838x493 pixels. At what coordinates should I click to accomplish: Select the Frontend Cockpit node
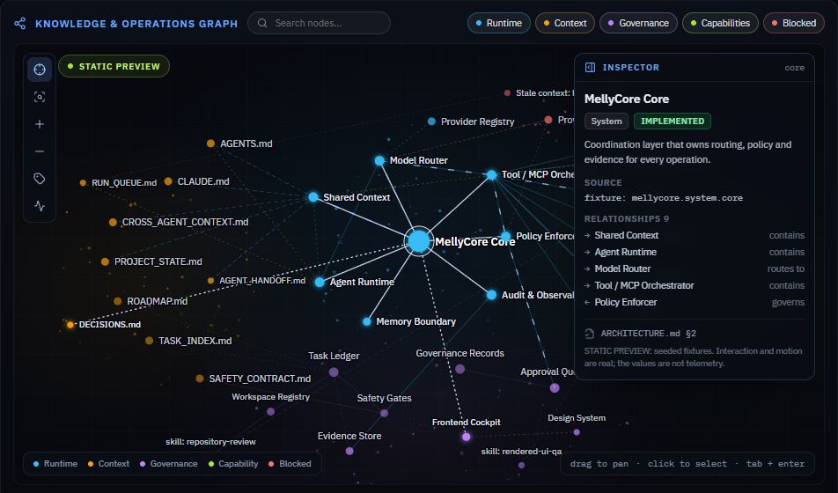point(466,437)
